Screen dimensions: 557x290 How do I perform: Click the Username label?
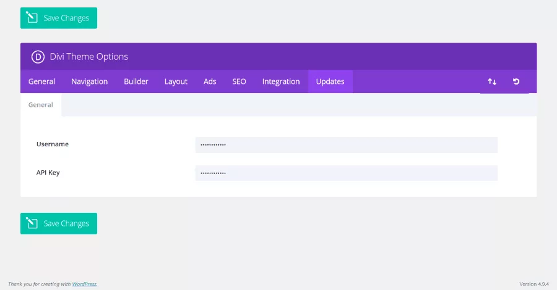(53, 144)
